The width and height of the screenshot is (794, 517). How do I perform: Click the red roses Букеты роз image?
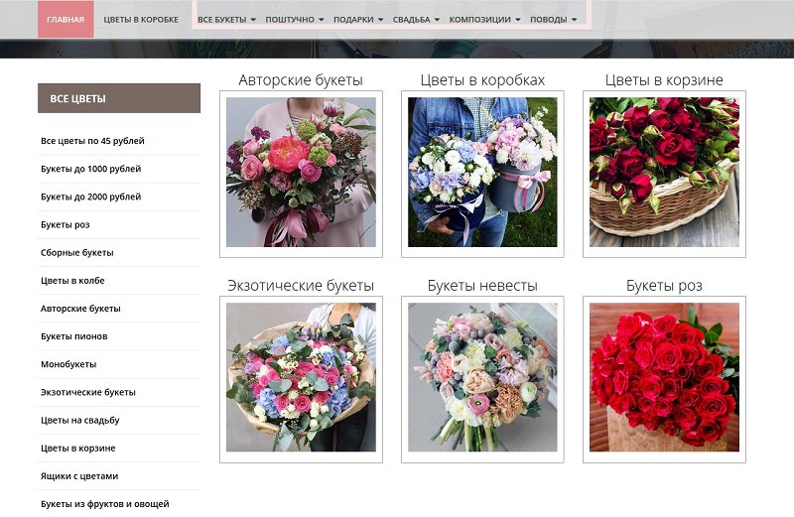point(664,377)
